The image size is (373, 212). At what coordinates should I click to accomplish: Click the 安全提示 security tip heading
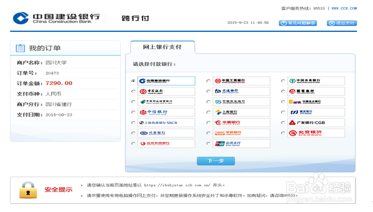58,189
